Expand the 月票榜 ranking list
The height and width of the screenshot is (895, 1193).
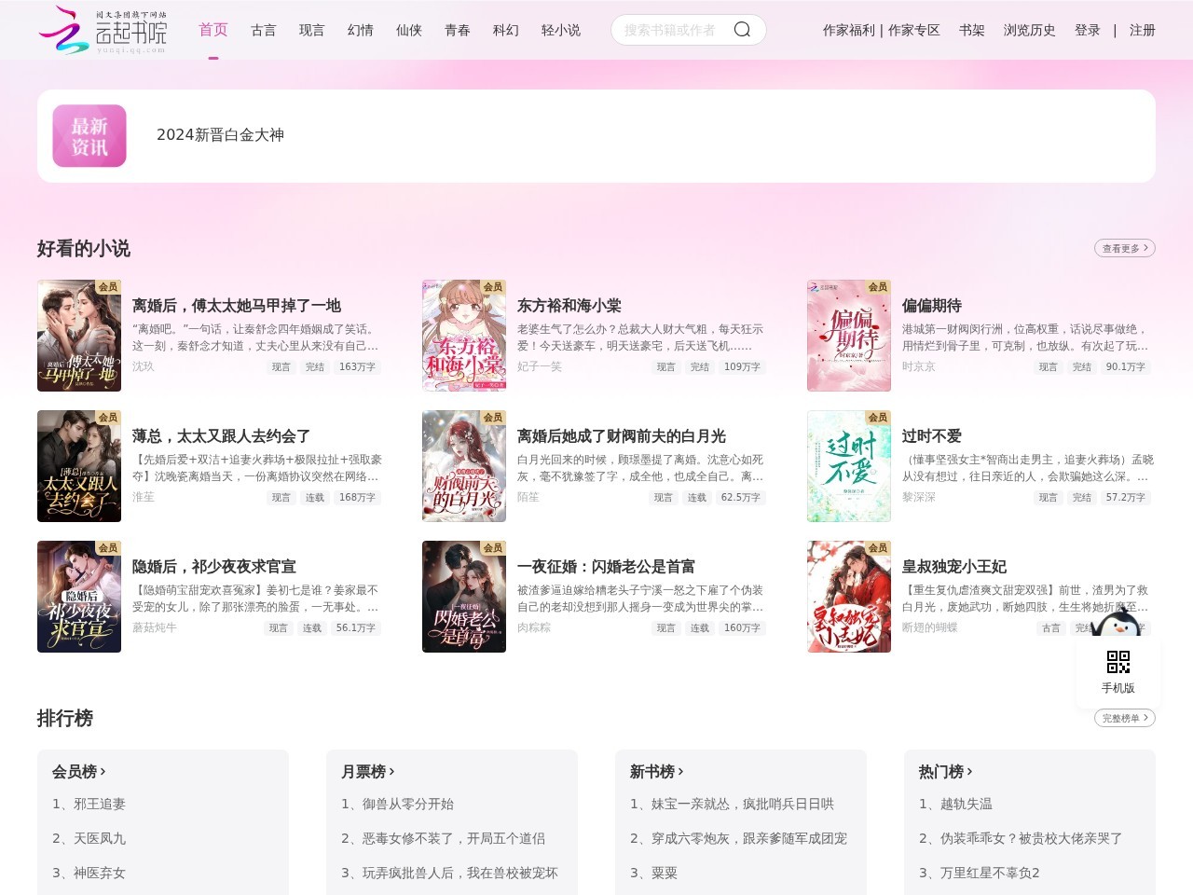pos(368,772)
